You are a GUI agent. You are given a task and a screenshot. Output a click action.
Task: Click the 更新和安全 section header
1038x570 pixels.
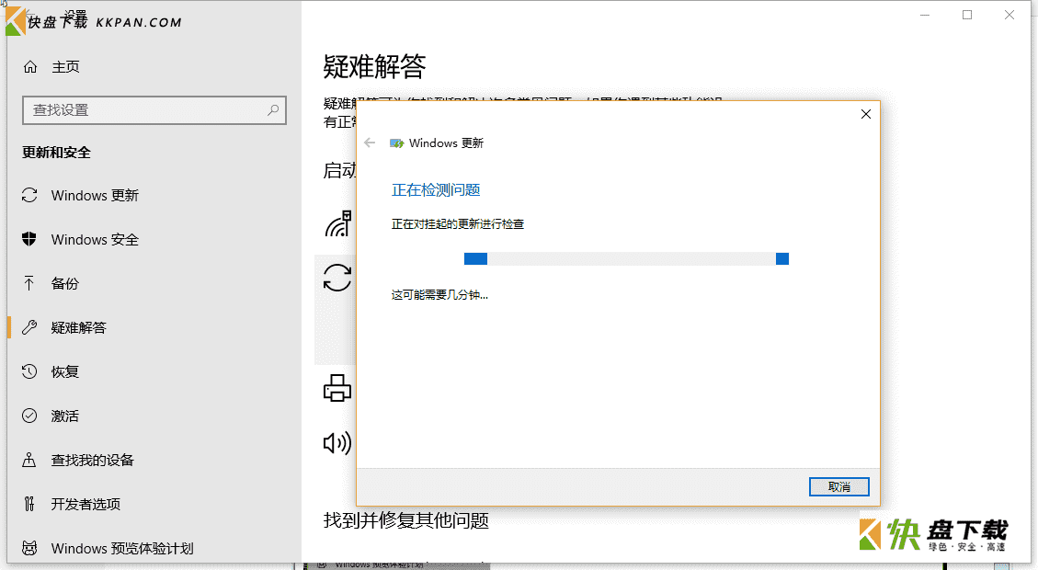56,153
